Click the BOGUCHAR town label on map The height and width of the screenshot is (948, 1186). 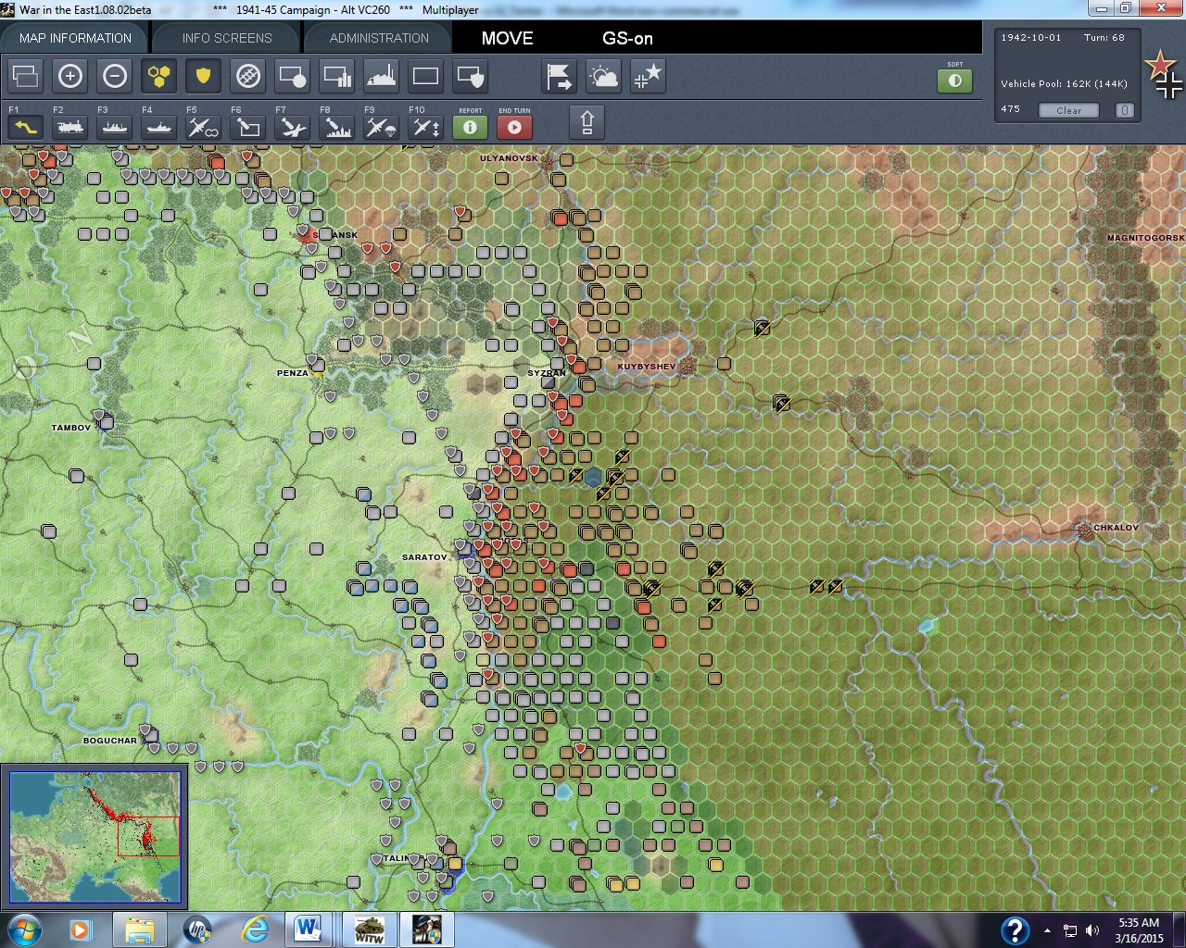[110, 741]
